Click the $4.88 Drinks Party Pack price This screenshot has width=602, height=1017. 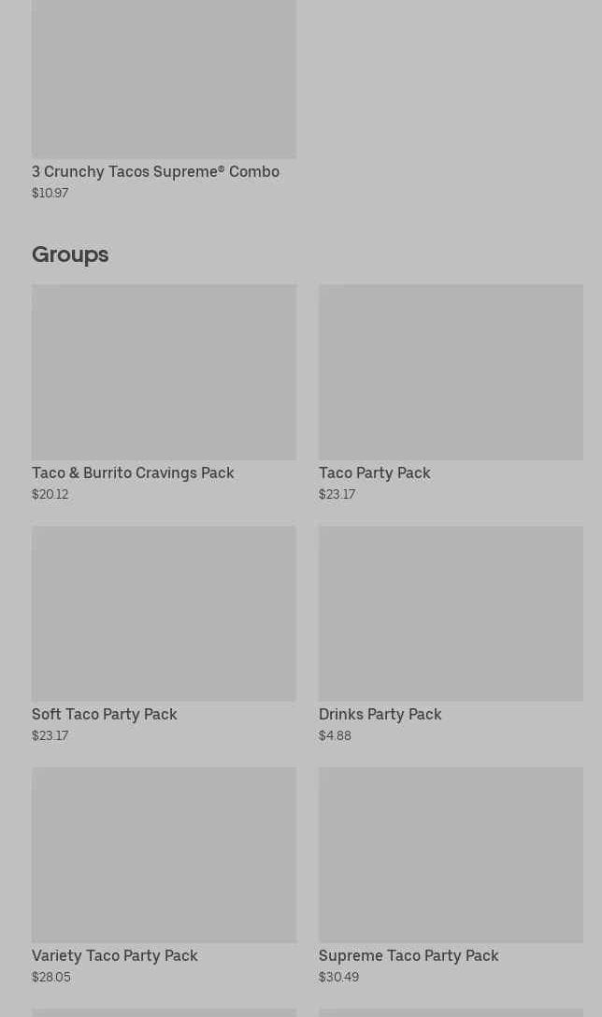[335, 735]
